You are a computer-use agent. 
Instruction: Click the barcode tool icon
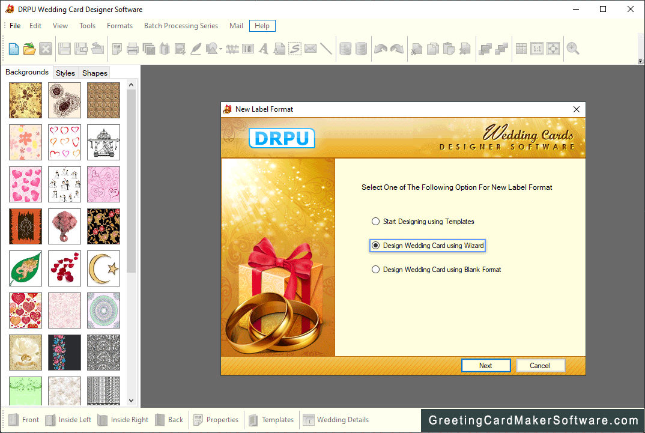point(248,49)
